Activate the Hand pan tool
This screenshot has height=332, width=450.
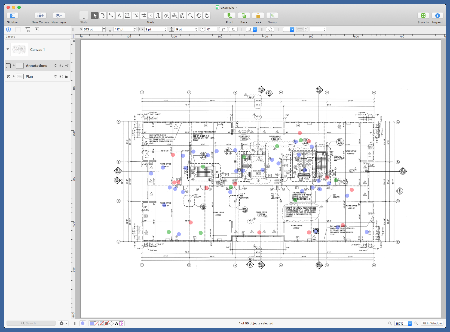click(x=199, y=15)
